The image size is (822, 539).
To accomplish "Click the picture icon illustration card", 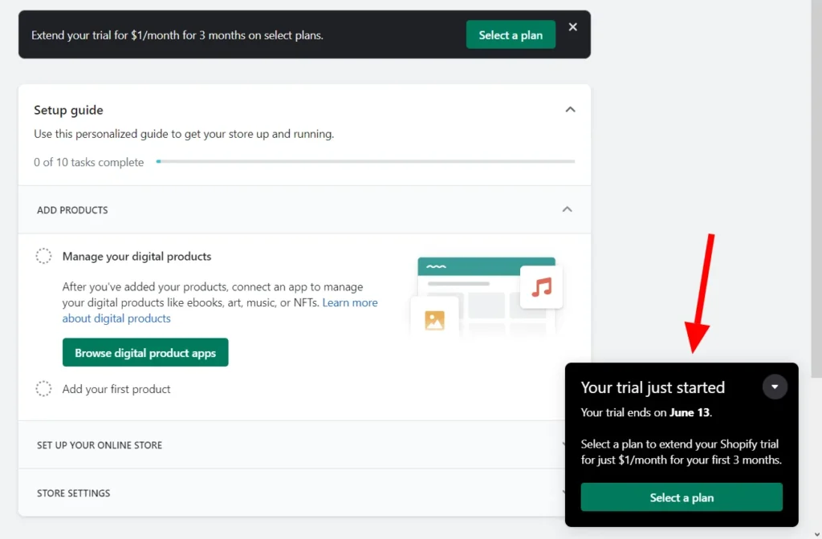I will 434,319.
